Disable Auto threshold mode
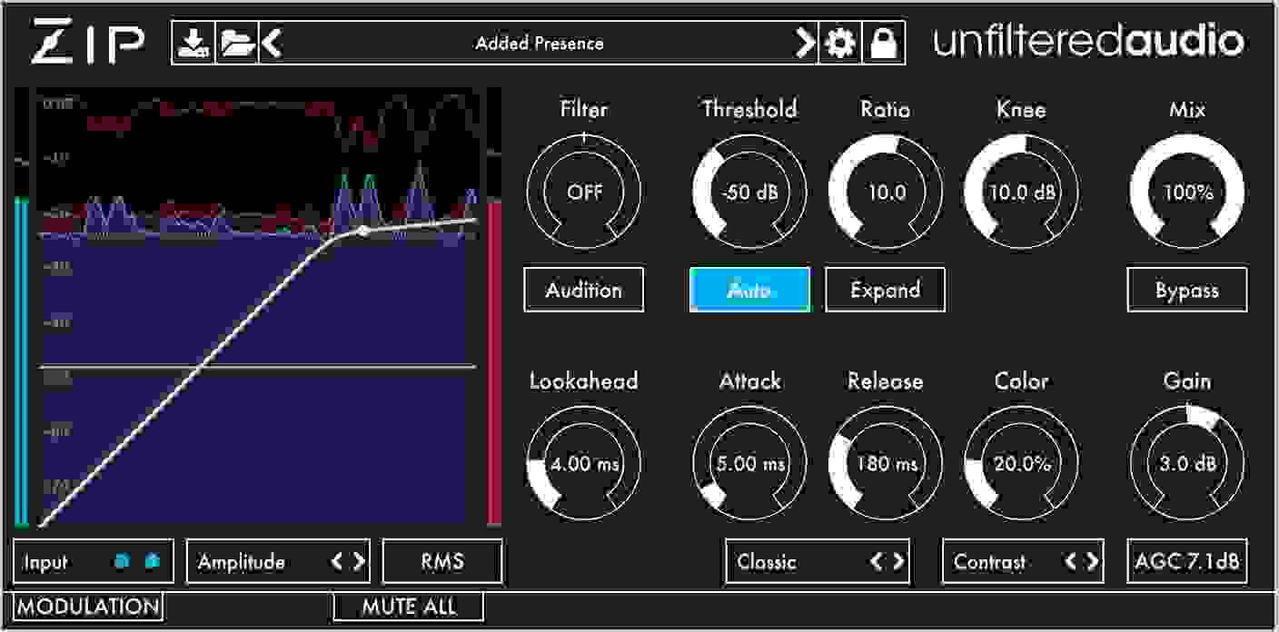1279x632 pixels. 749,290
